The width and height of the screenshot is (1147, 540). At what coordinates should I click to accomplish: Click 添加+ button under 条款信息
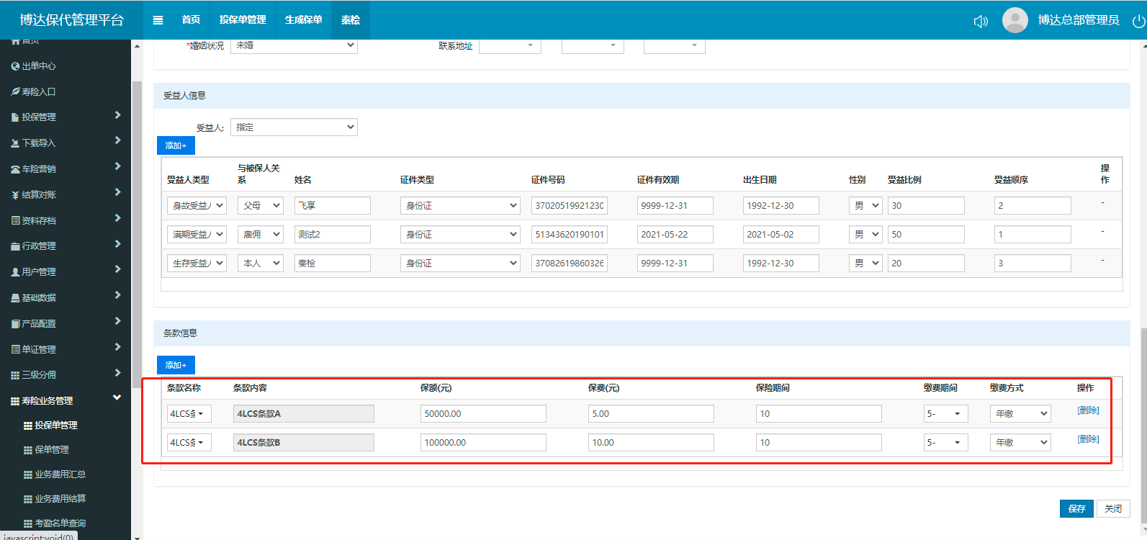(x=176, y=365)
